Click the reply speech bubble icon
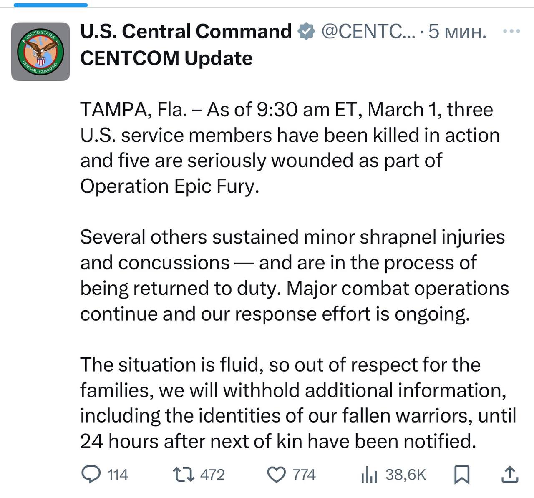Viewport: 534px width, 498px height. pos(91,475)
